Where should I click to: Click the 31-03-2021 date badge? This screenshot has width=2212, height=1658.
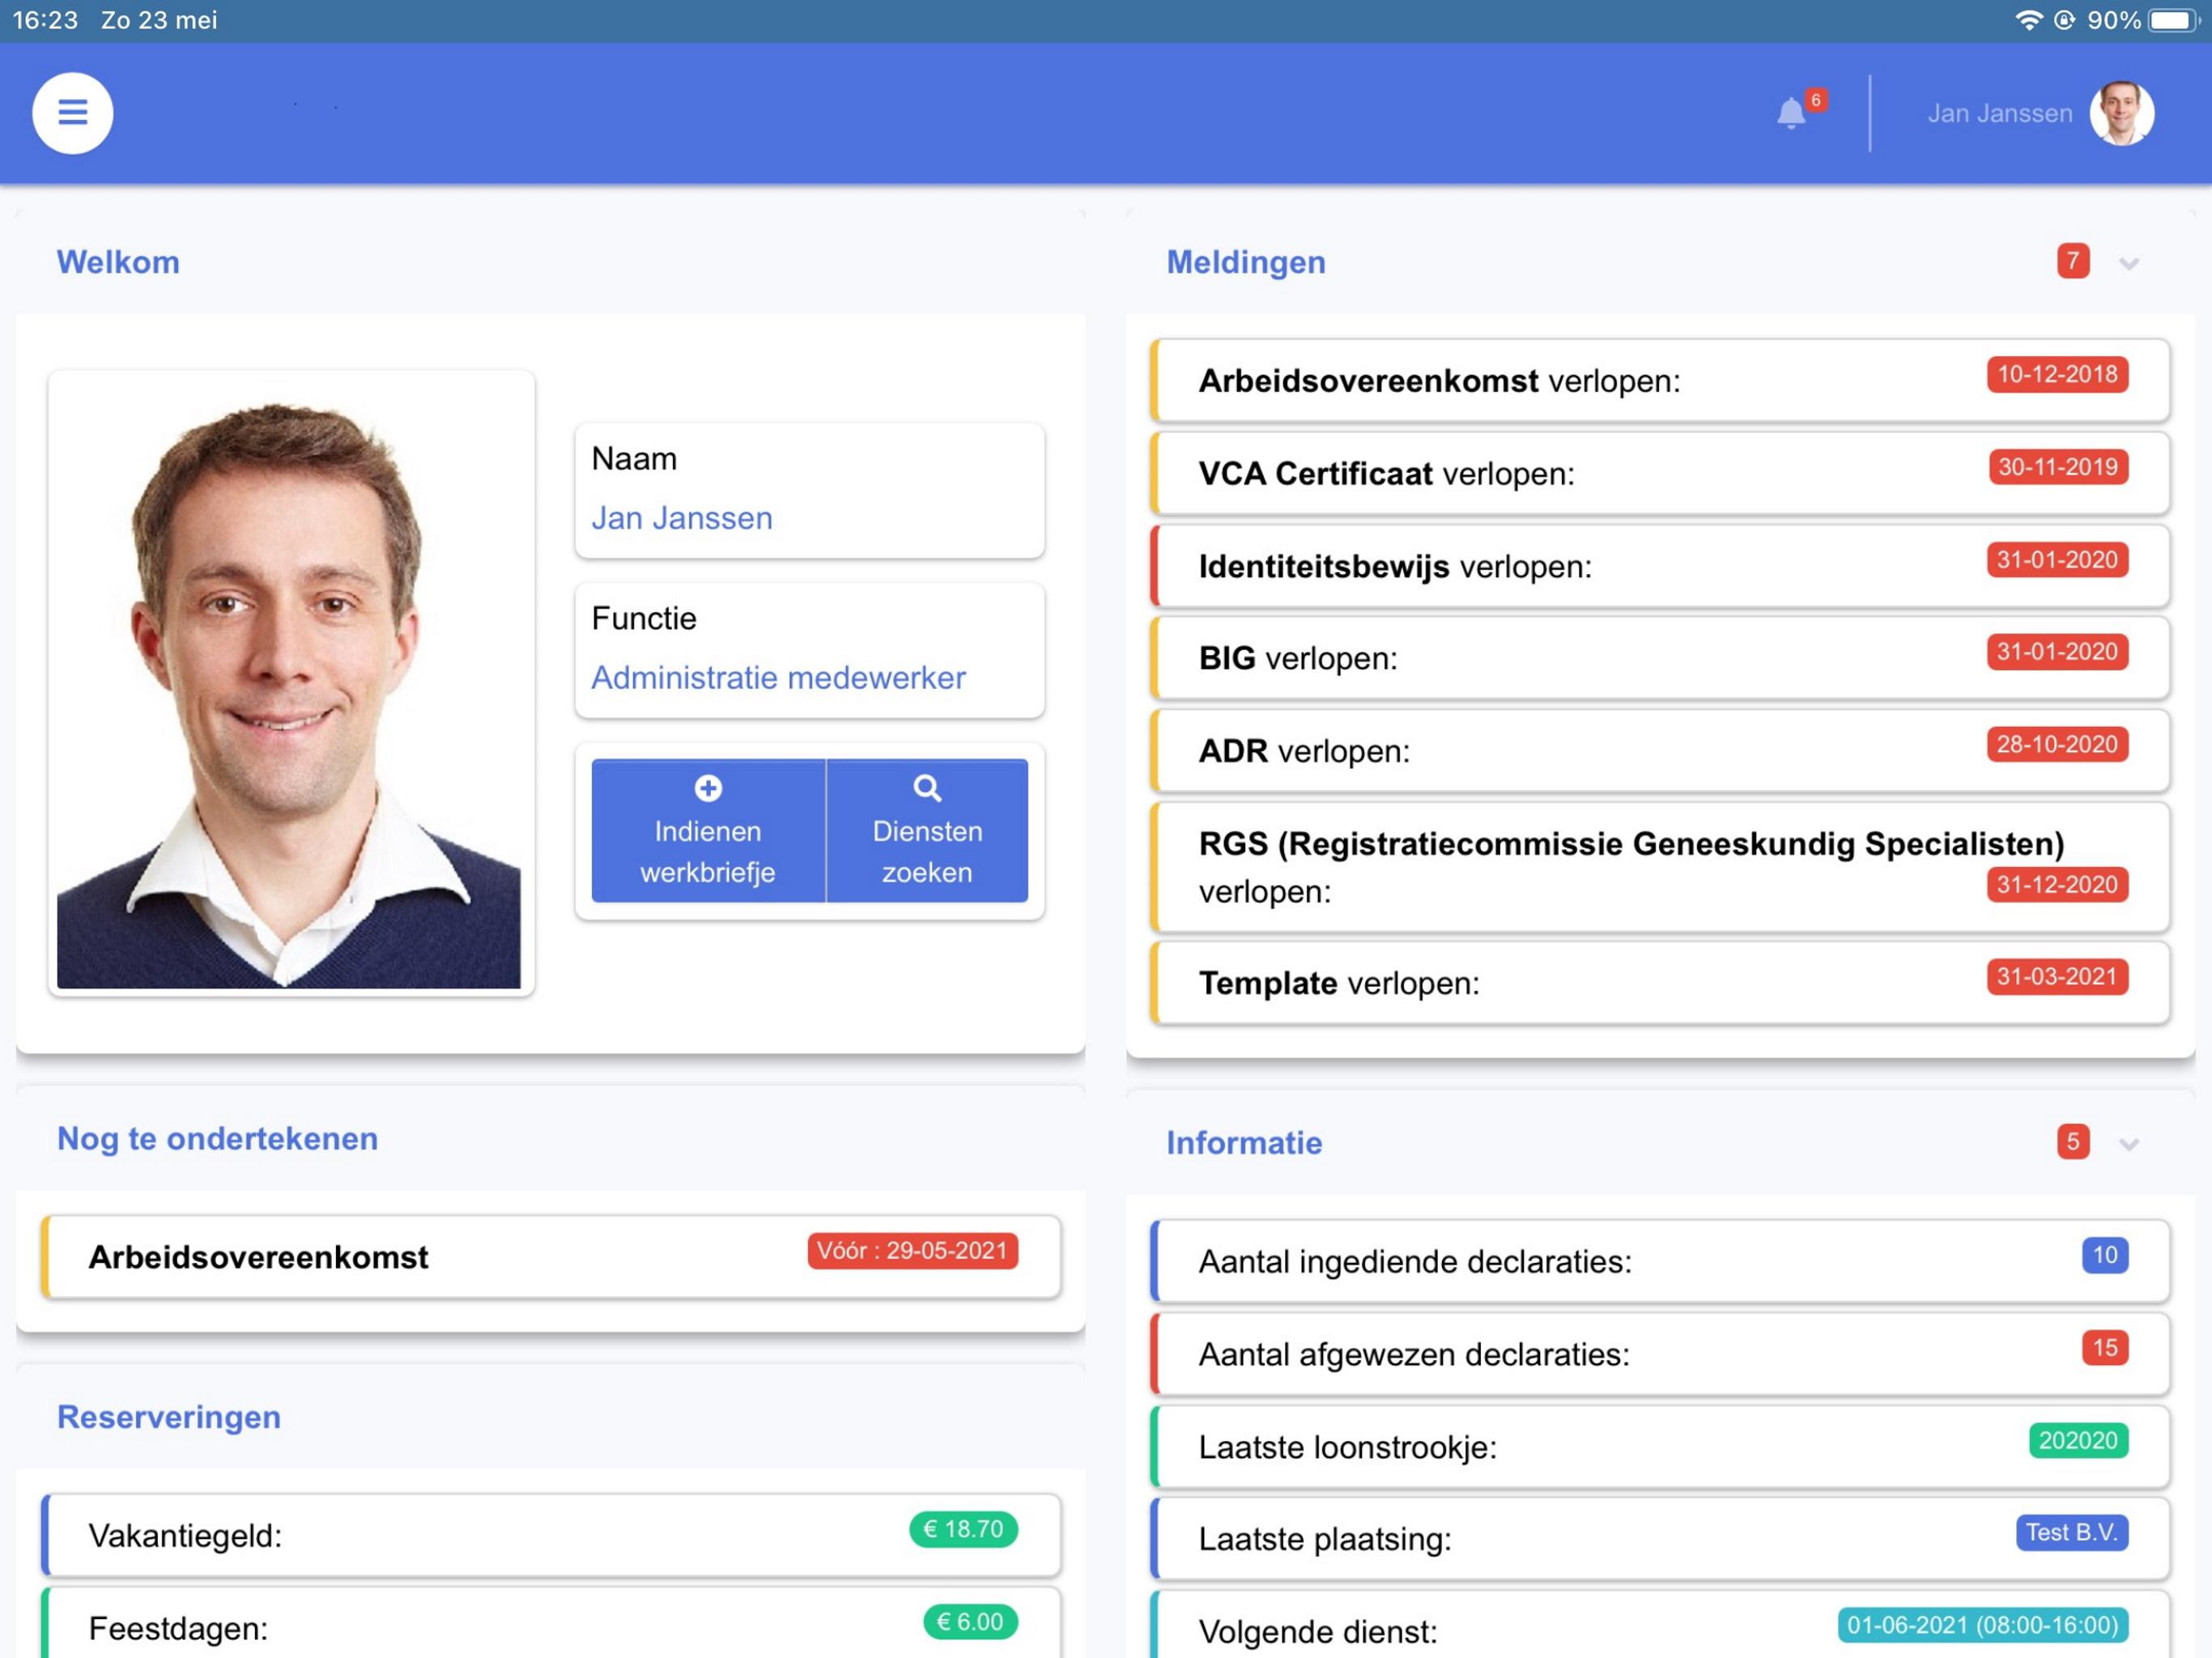coord(2057,976)
